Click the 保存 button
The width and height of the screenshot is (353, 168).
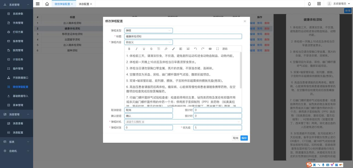tap(244, 138)
